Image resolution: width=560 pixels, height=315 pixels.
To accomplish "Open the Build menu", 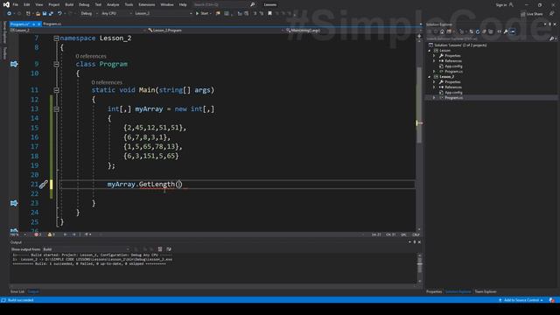I will (69, 4).
